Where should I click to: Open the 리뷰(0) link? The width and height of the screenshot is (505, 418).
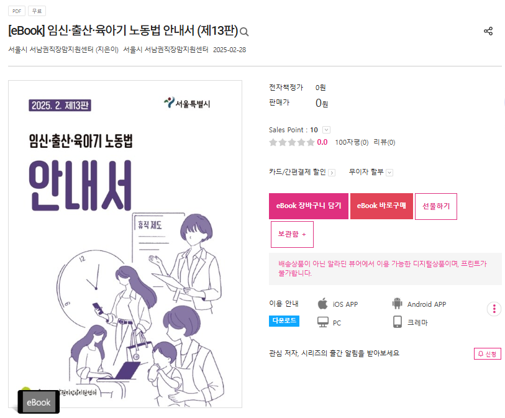coord(384,142)
